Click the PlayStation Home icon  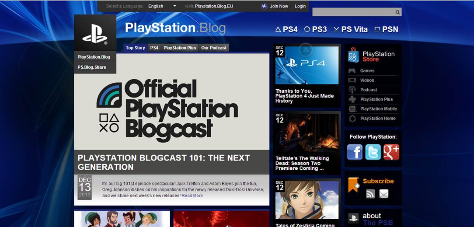(352, 119)
